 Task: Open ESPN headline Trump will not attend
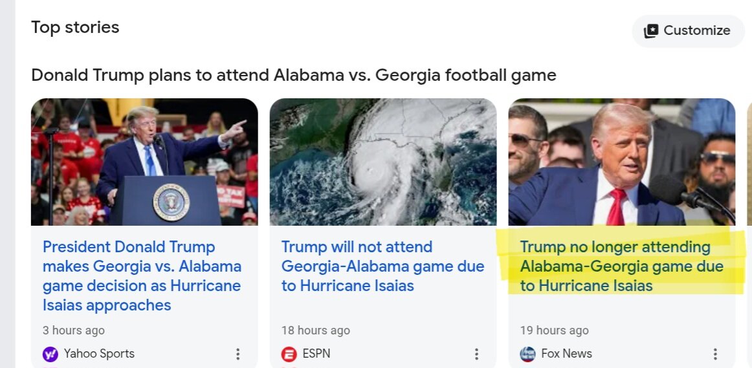pos(382,266)
